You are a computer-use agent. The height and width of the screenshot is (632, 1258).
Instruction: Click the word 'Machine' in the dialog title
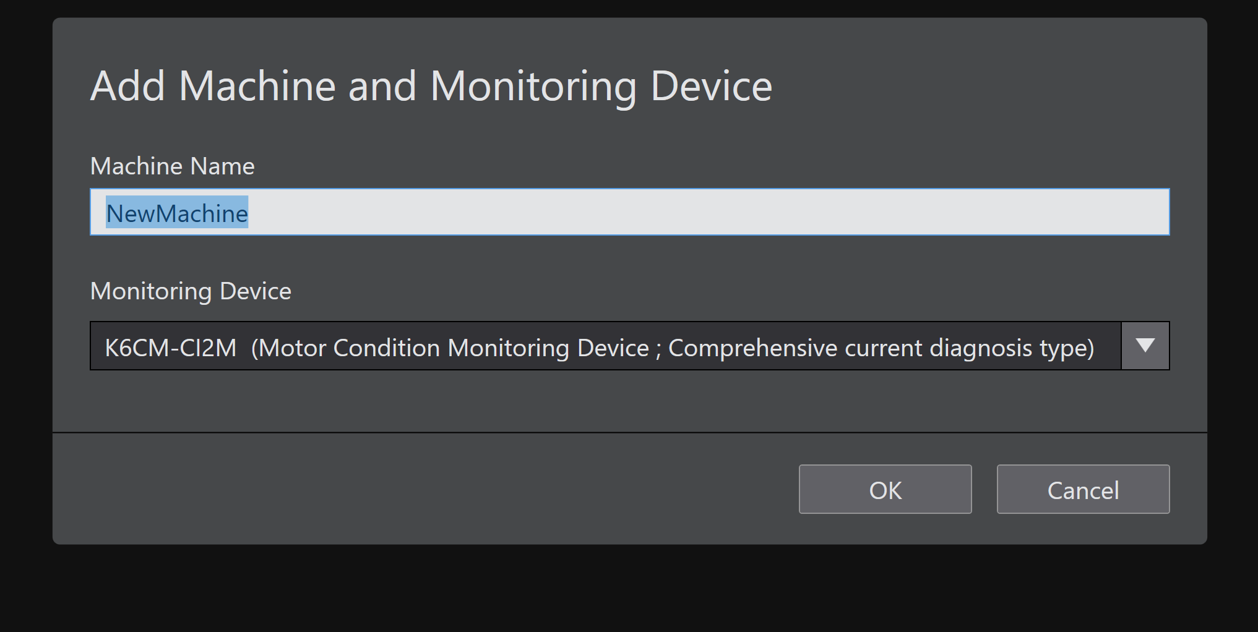pyautogui.click(x=257, y=86)
